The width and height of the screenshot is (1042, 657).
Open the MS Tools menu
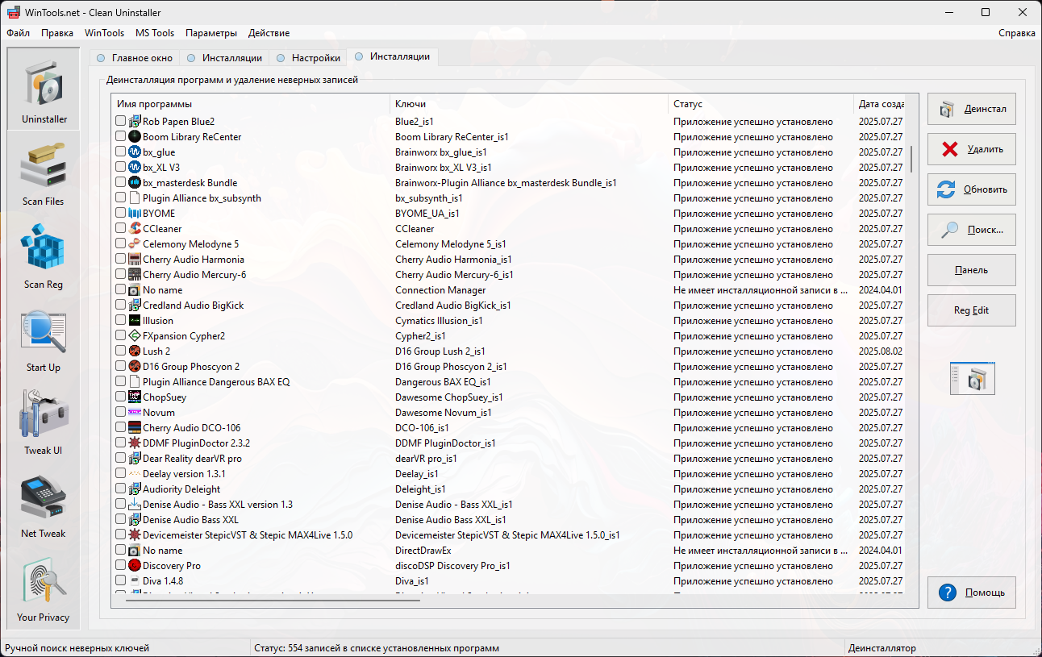point(155,33)
